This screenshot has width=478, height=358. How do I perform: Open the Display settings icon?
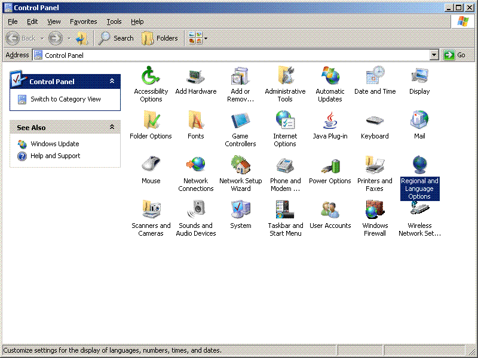(x=419, y=76)
